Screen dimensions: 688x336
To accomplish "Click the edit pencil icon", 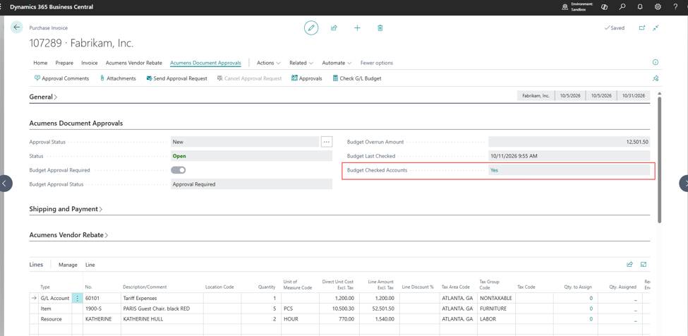I will pyautogui.click(x=311, y=28).
